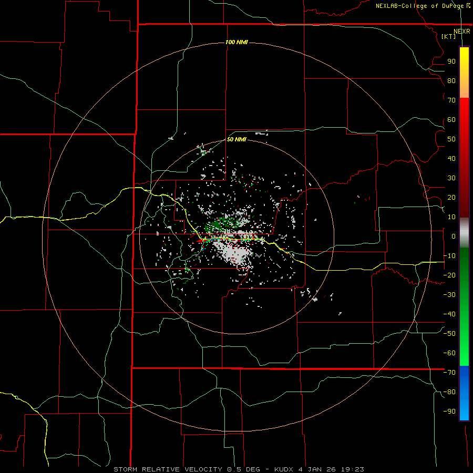Image resolution: width=473 pixels, height=473 pixels.
Task: Click the KUDX radar site identifier
Action: (x=284, y=469)
